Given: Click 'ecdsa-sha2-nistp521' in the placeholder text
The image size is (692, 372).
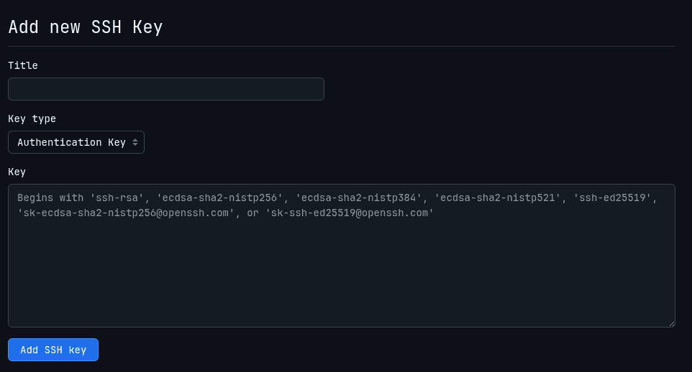Looking at the screenshot, I should coord(498,197).
